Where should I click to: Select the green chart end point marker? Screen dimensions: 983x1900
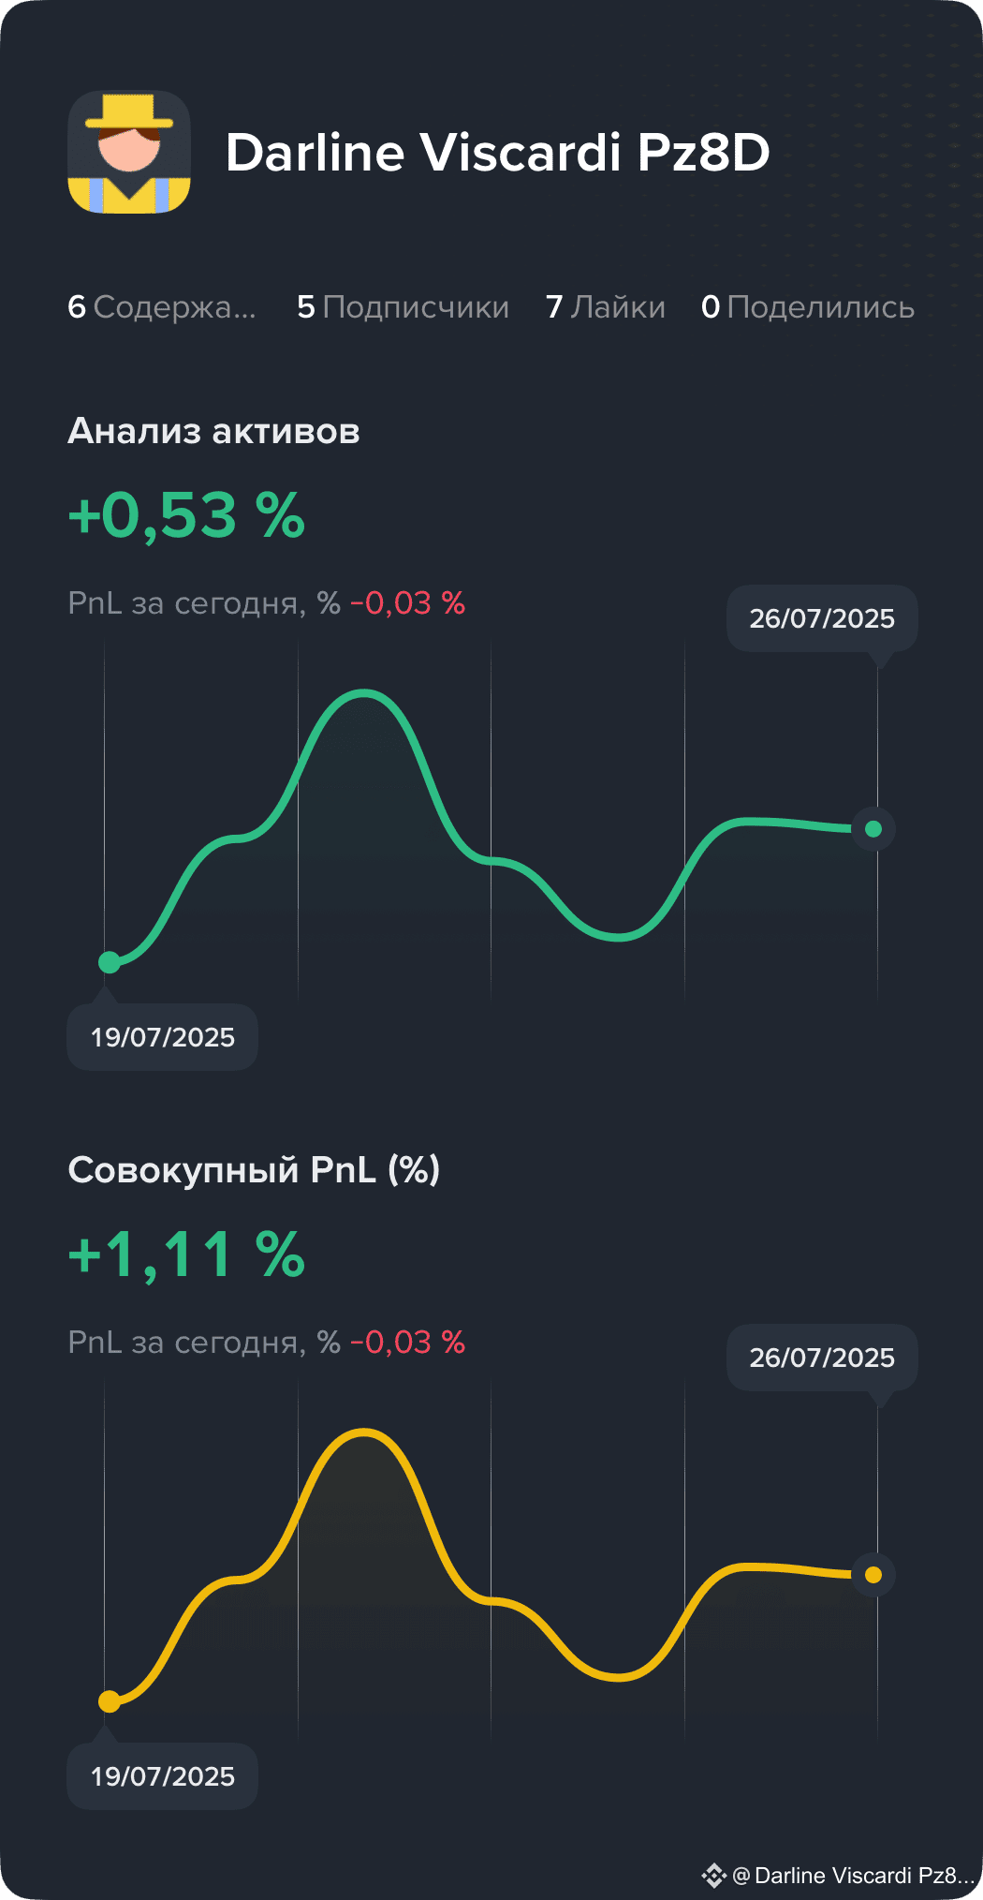click(x=873, y=829)
